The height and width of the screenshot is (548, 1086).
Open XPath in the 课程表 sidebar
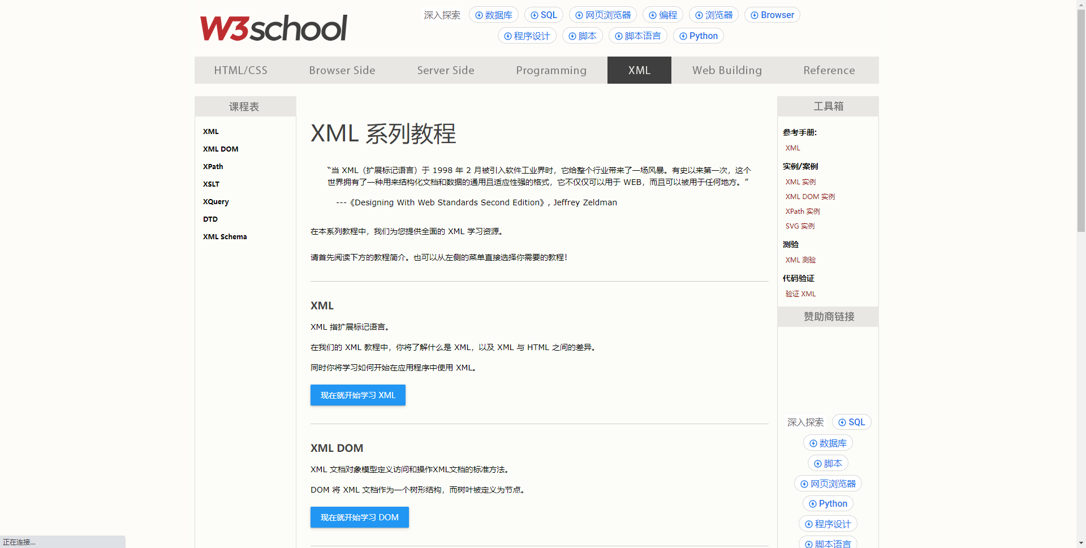point(213,166)
